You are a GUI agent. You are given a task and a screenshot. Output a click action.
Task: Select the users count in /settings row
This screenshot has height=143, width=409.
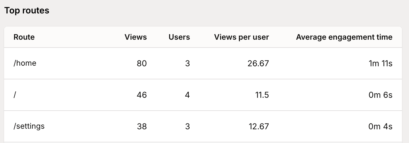pos(188,126)
